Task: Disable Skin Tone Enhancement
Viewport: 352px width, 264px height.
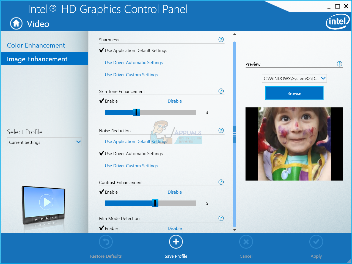Action: coord(175,101)
